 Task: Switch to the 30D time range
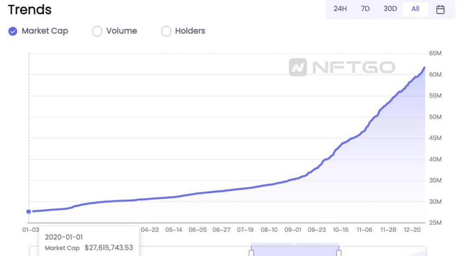(x=390, y=9)
